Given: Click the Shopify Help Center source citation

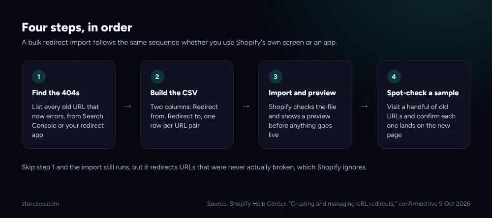Looking at the screenshot, I should [x=338, y=204].
